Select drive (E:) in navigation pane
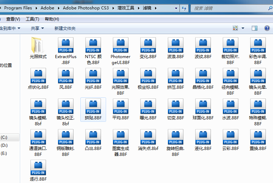Viewport: 273px width, 183px height. pyautogui.click(x=4, y=153)
